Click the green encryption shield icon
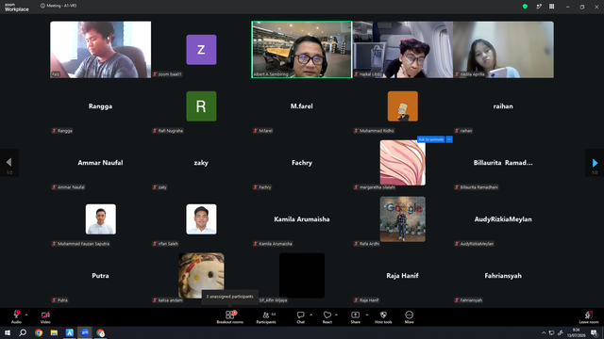The image size is (604, 339). [x=525, y=7]
